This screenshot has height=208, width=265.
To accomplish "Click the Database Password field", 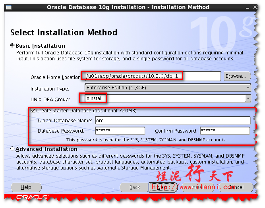I will coord(120,131).
